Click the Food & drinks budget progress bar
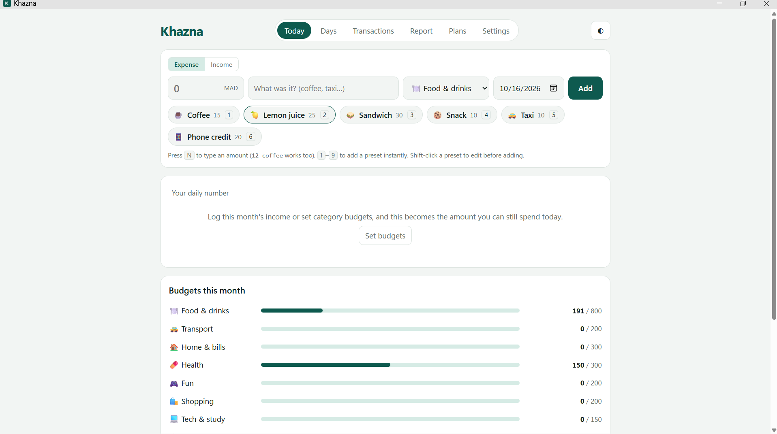The height and width of the screenshot is (434, 777). (x=390, y=311)
